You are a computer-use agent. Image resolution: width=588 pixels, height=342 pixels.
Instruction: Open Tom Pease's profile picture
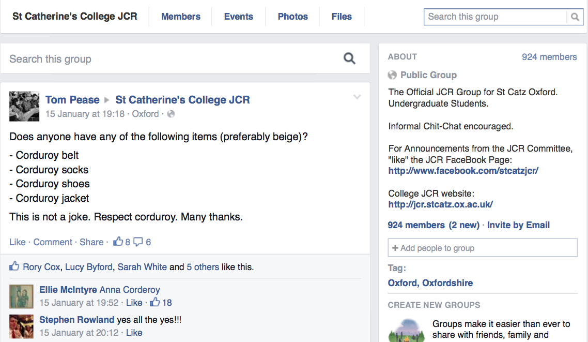pos(24,106)
